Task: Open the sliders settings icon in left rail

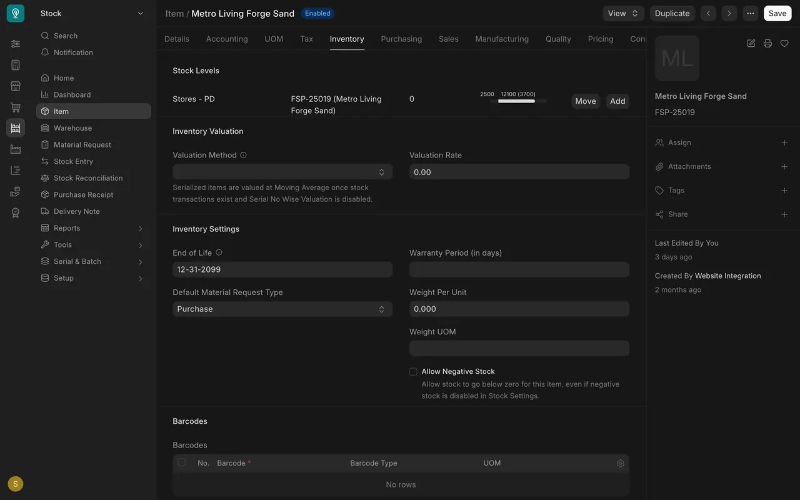Action: (x=16, y=44)
